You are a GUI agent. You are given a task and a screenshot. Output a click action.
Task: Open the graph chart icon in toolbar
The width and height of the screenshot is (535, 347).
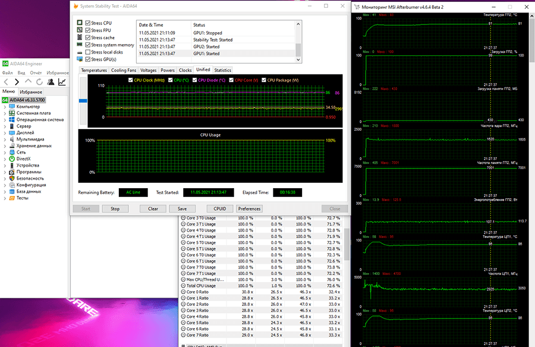(62, 82)
